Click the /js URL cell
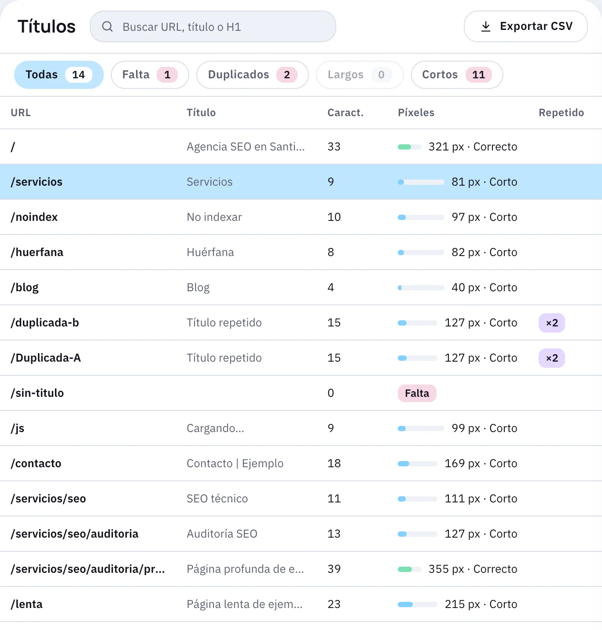Viewport: 602px width, 630px height. (18, 429)
